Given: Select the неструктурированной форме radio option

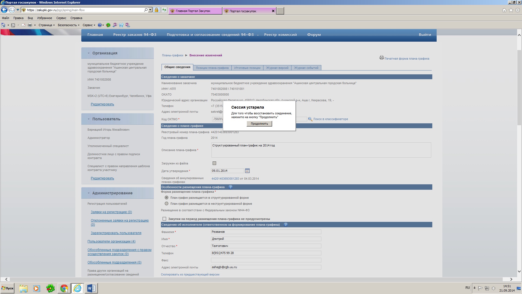Looking at the screenshot, I should coord(166,204).
